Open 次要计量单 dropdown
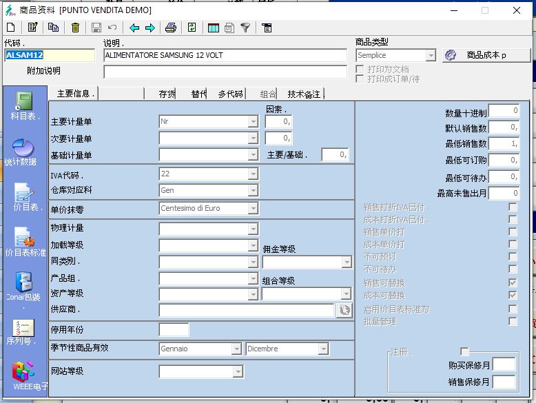This screenshot has width=536, height=403. point(253,138)
